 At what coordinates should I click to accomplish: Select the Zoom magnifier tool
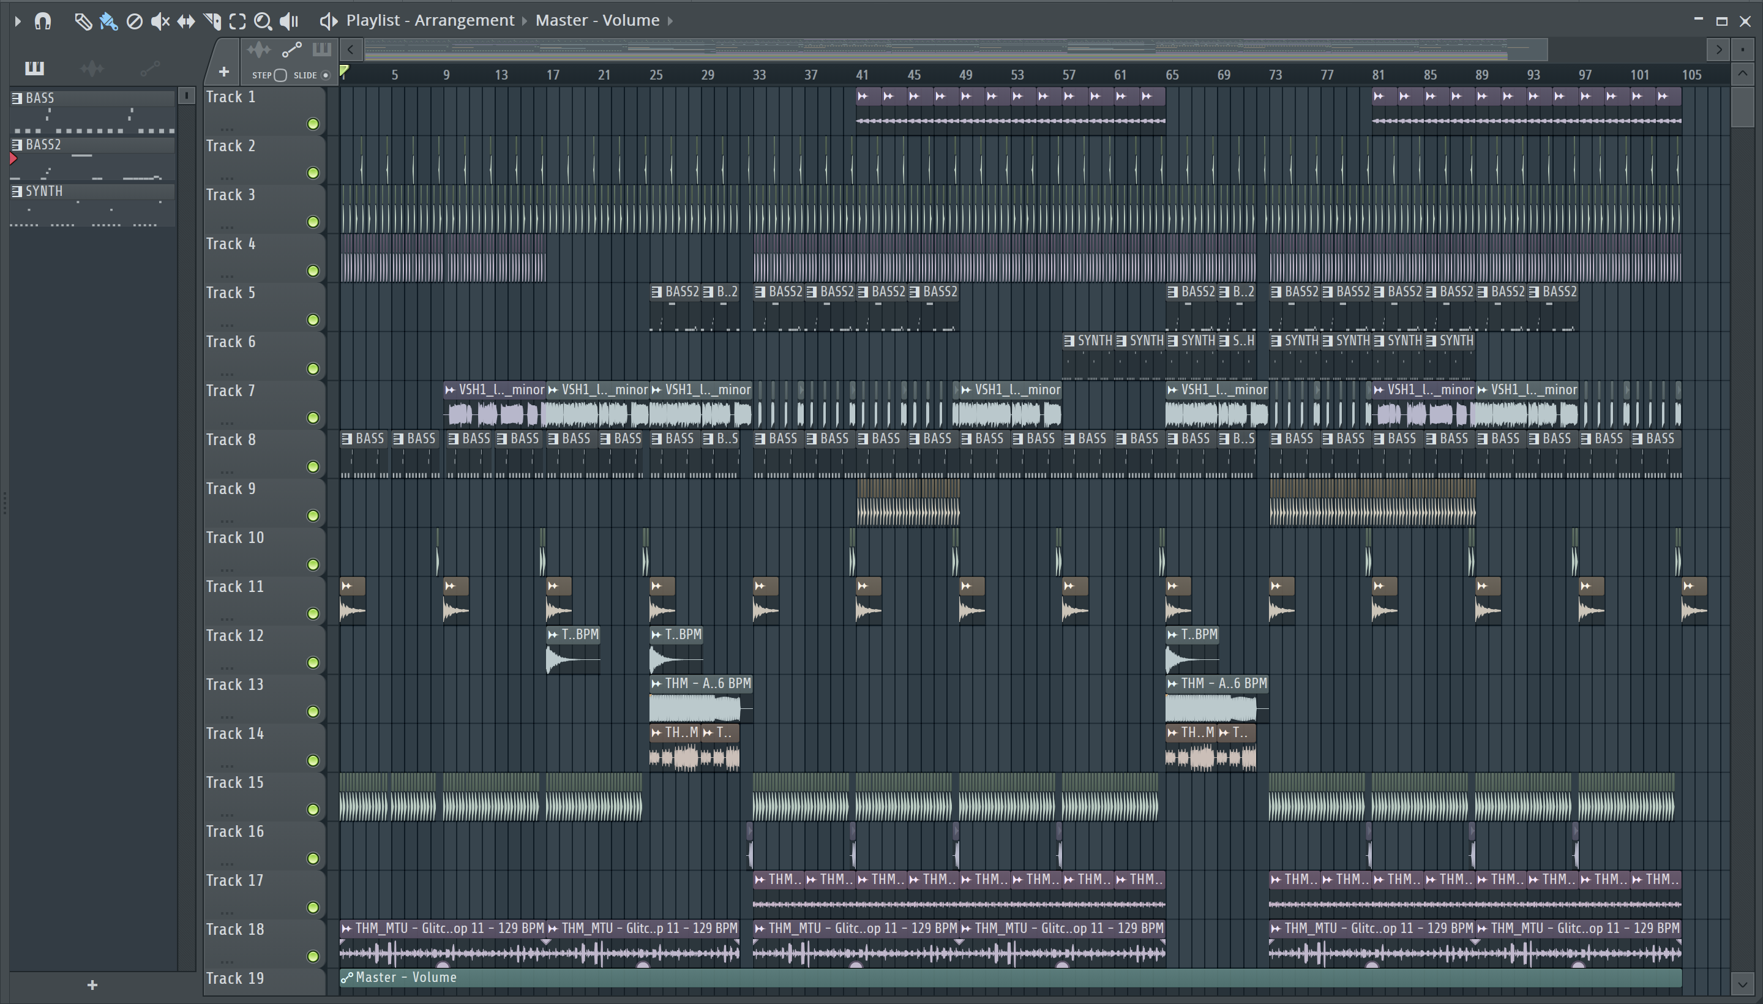click(x=262, y=21)
